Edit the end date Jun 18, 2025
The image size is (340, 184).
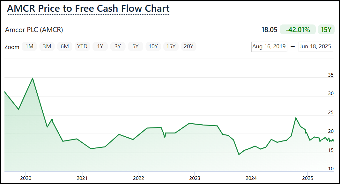tap(316, 47)
